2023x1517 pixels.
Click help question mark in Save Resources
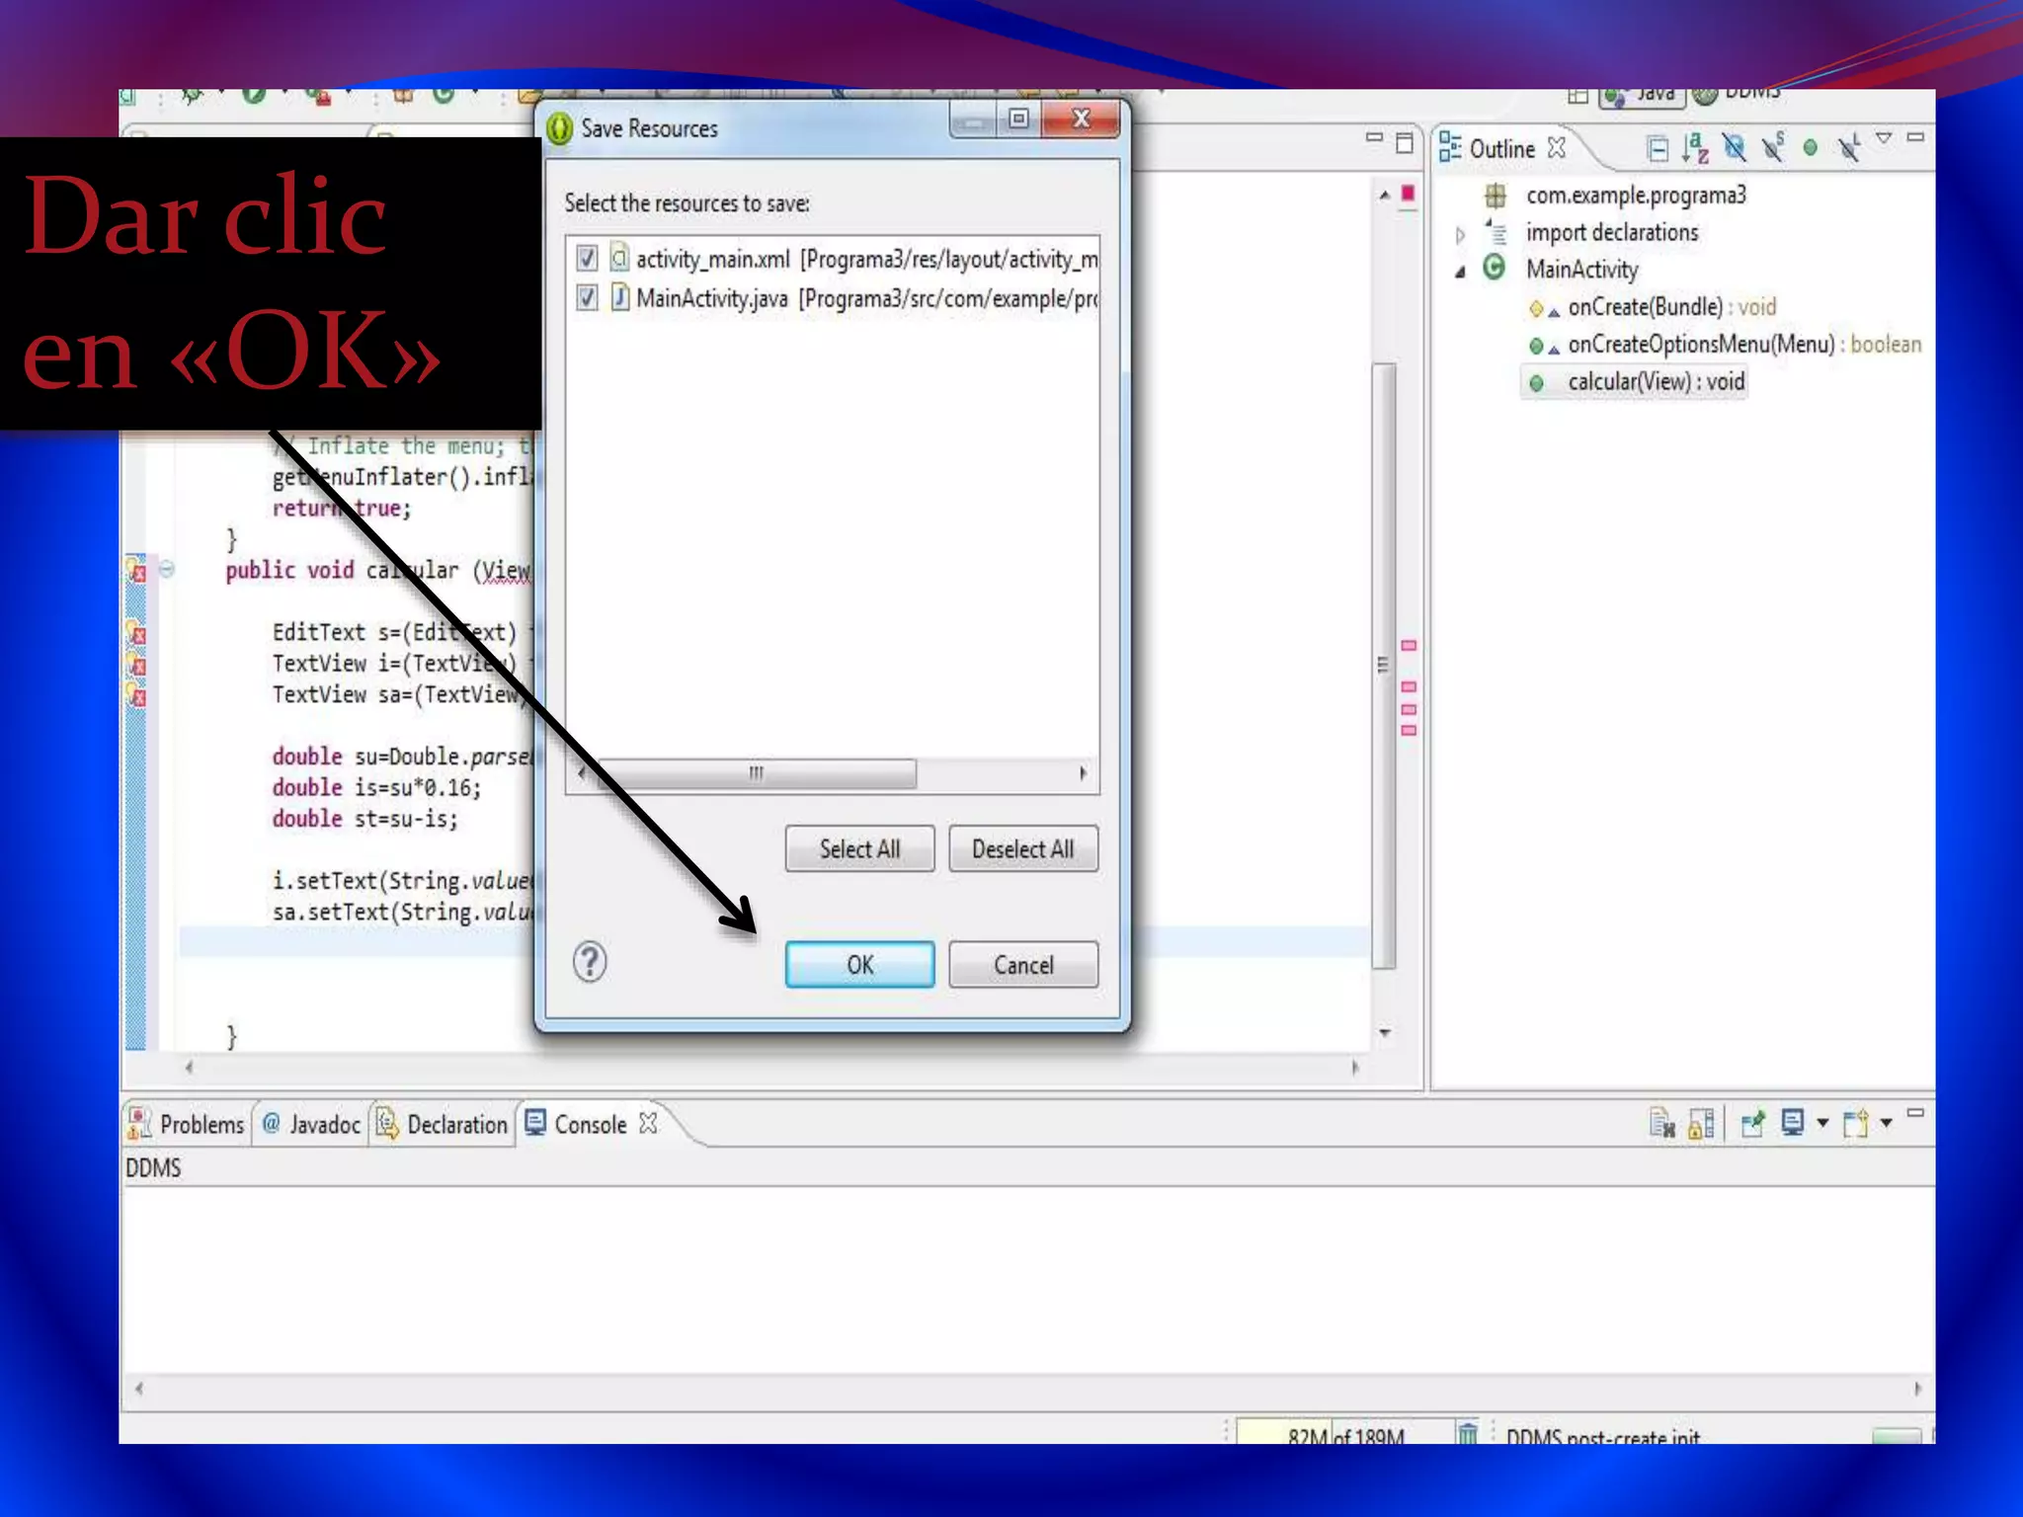coord(590,962)
